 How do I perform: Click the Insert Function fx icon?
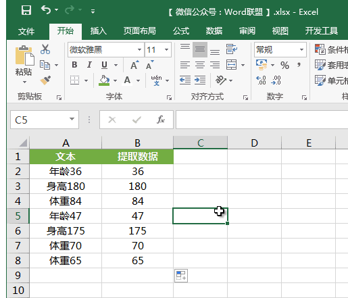[x=161, y=120]
